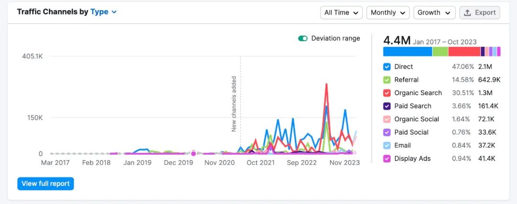Click the Nov 2023 x-axis label
This screenshot has width=517, height=204.
click(345, 163)
